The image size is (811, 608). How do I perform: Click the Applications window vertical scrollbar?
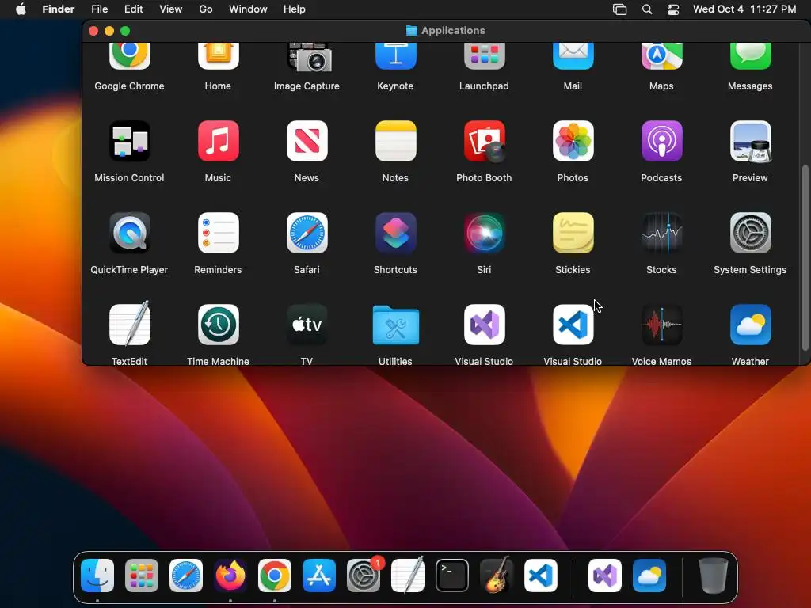click(x=805, y=258)
